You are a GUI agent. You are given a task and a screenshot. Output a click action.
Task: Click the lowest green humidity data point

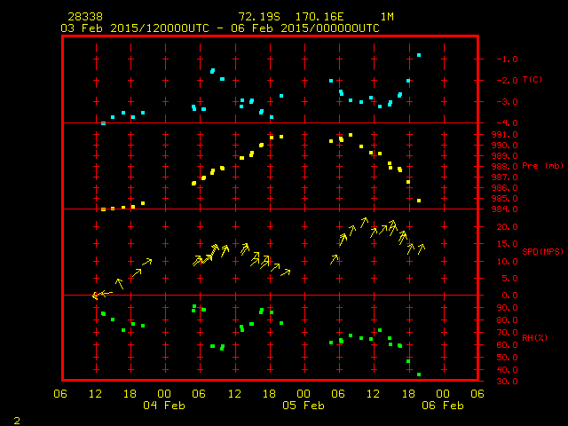click(419, 374)
